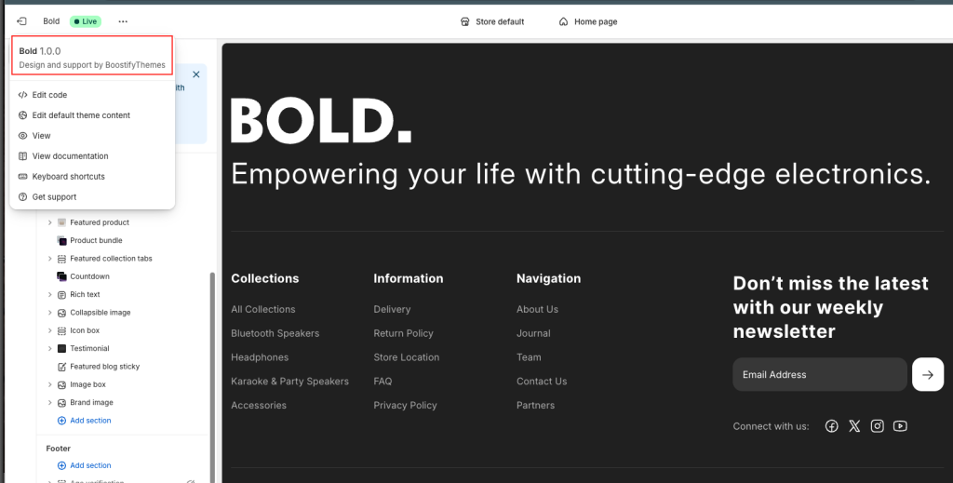This screenshot has width=953, height=483.
Task: Open Keyboard shortcuts menu entry
Action: pyautogui.click(x=68, y=177)
